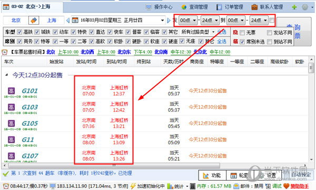This screenshot has width=316, height=190.
Task: Select train number G105
Action: pos(29,123)
